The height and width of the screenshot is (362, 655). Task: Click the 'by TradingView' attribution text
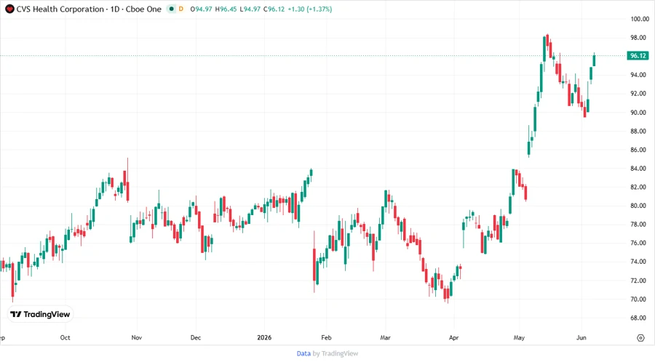pyautogui.click(x=336, y=353)
